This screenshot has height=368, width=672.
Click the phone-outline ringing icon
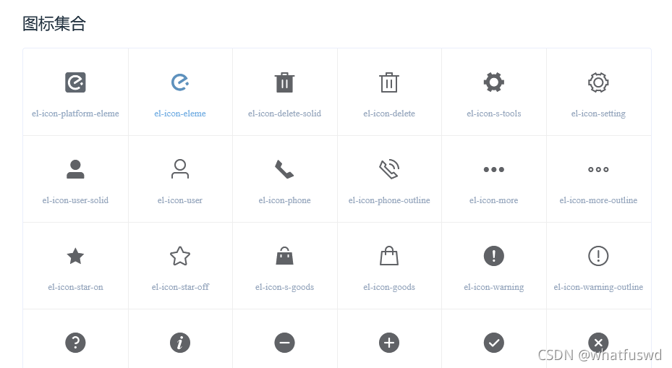(389, 169)
